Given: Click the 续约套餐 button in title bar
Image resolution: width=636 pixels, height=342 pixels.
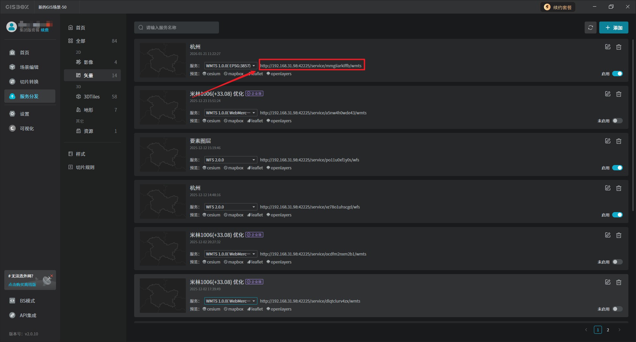Looking at the screenshot, I should 558,7.
